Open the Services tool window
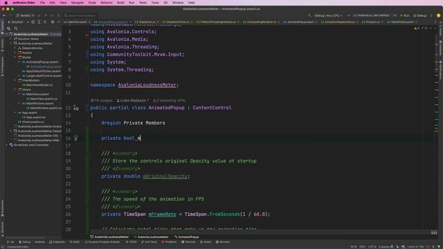443x249 pixels. tap(223, 242)
